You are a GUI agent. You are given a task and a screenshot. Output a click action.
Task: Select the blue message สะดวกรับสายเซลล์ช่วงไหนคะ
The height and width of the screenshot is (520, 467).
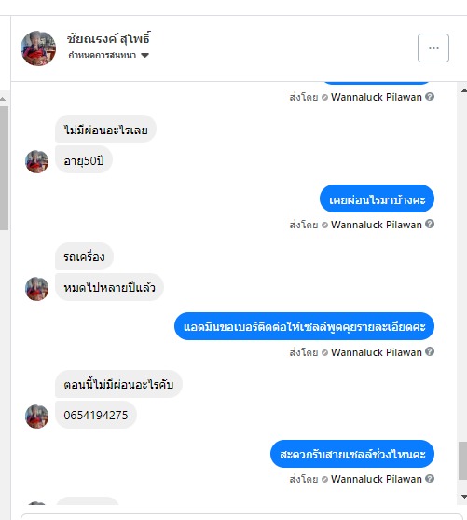point(352,454)
